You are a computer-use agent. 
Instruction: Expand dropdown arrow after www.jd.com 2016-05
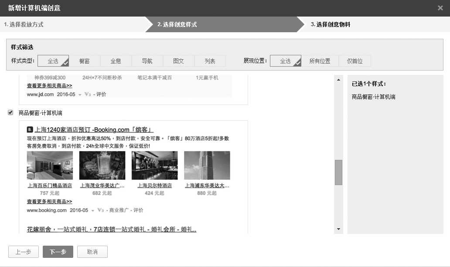coord(80,95)
